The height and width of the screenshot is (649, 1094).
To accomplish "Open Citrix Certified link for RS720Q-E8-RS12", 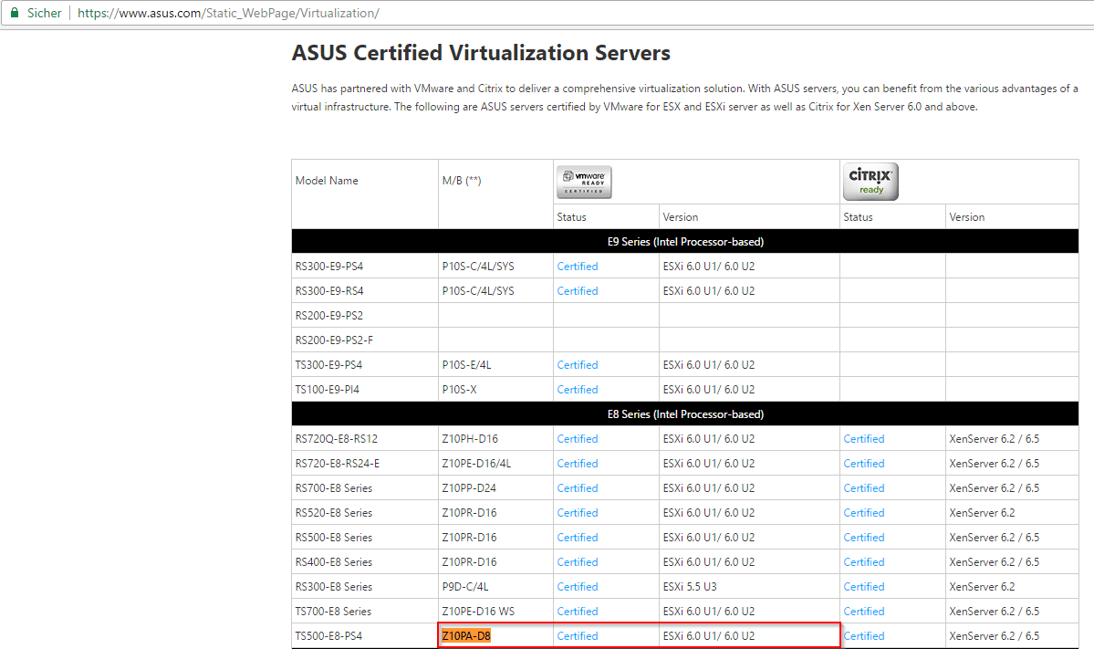I will coord(864,438).
